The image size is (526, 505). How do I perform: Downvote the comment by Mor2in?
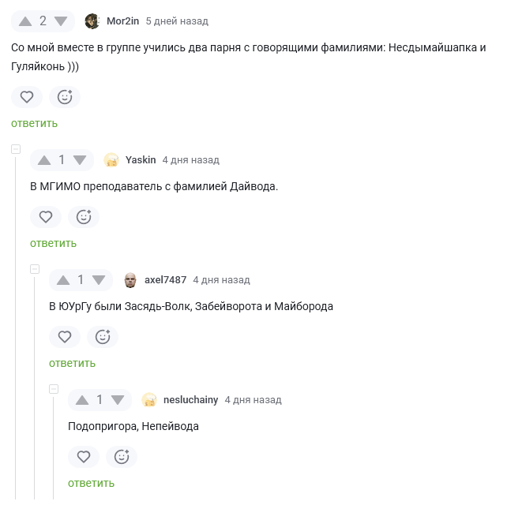point(61,21)
